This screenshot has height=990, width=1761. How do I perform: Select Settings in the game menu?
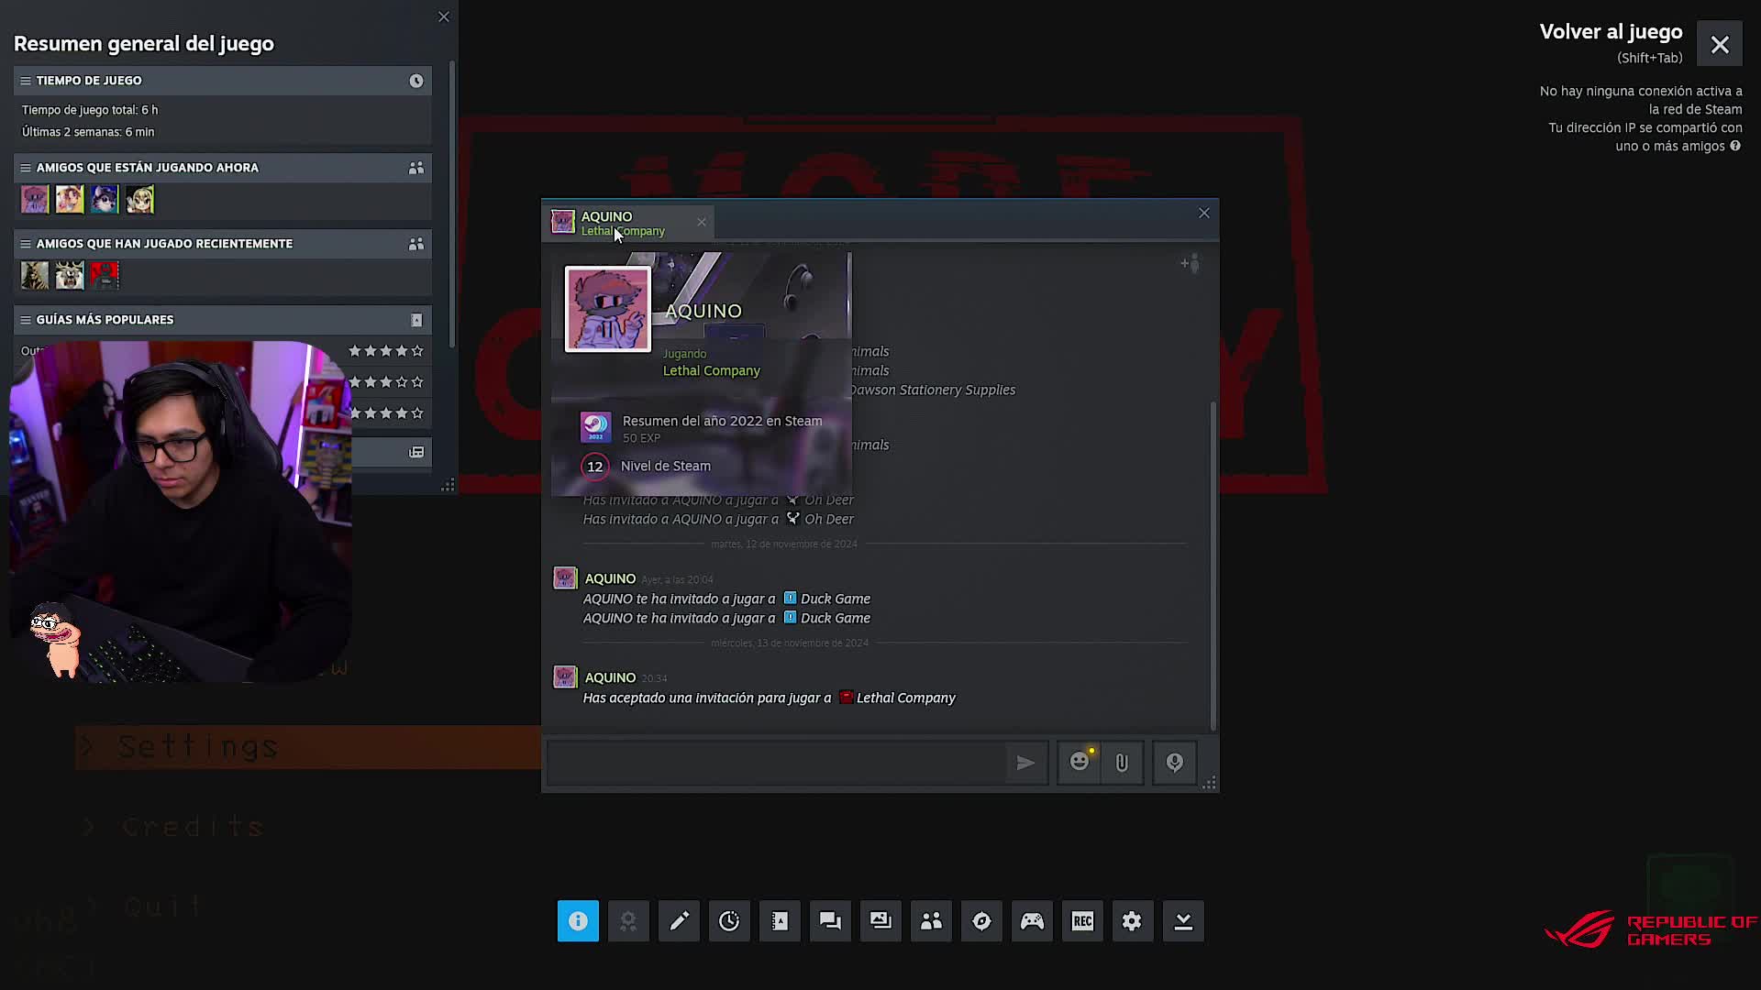[x=197, y=747]
